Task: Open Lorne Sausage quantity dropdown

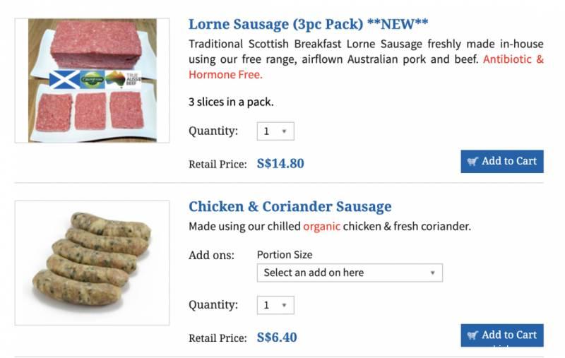Action: coord(275,131)
